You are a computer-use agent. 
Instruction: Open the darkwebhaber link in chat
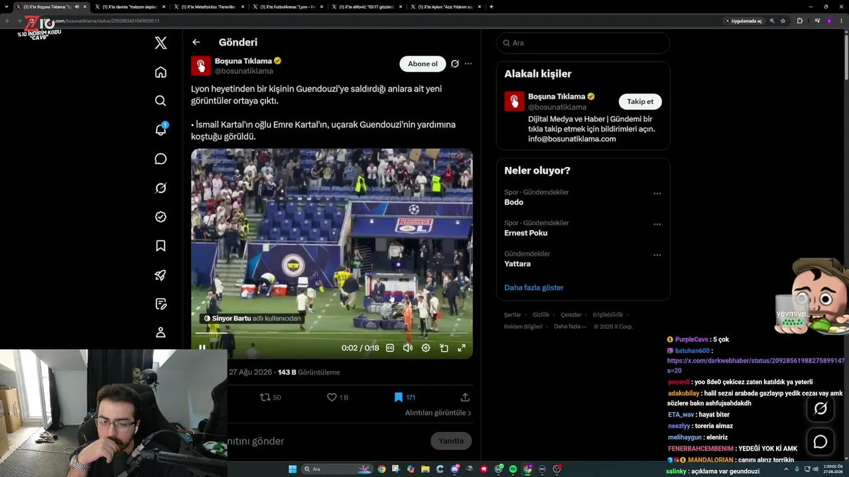click(756, 366)
